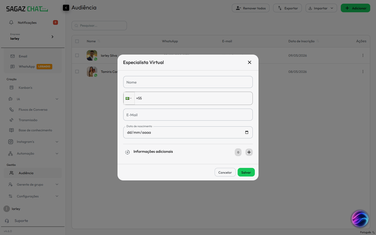This screenshot has width=376, height=235.
Task: Open the birth date calendar picker icon
Action: point(246,132)
